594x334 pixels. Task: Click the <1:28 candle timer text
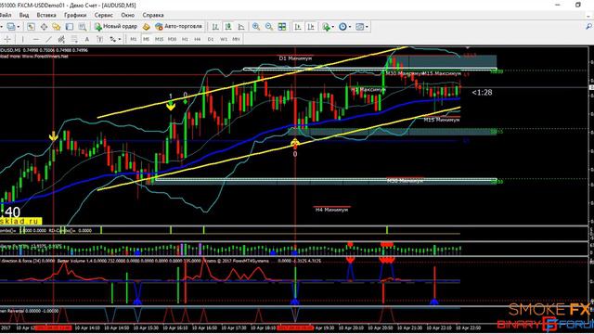coord(482,93)
